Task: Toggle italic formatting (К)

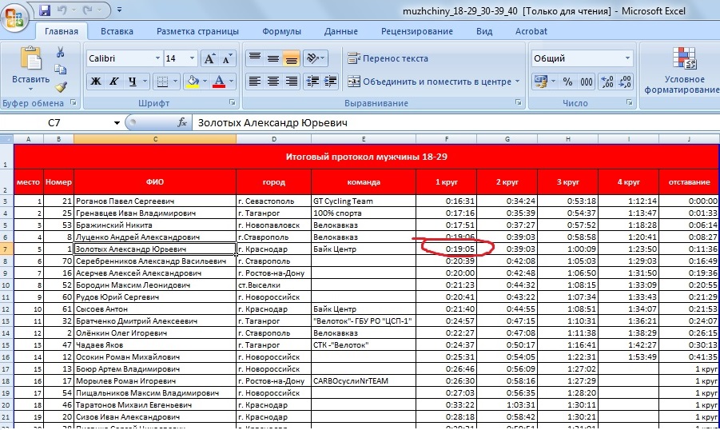Action: pos(114,82)
